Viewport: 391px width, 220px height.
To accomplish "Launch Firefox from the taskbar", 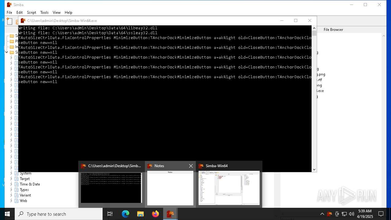I will tap(155, 214).
